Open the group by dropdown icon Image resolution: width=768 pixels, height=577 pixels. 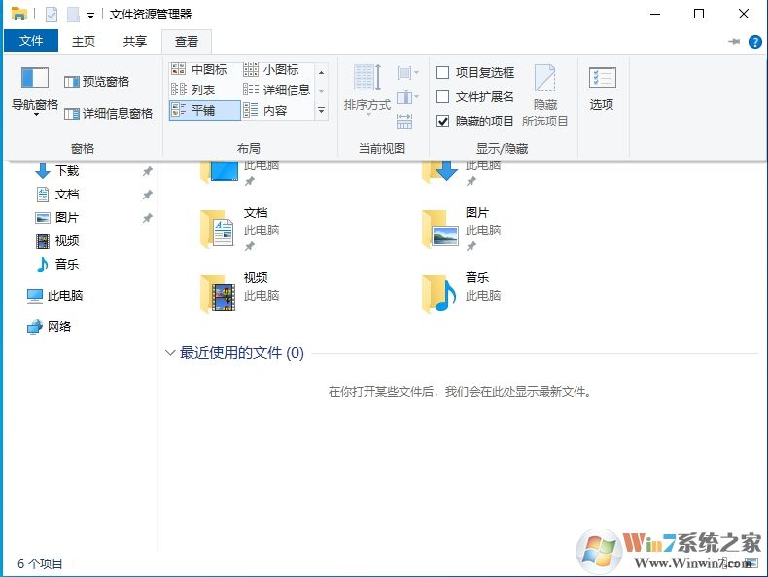[x=408, y=74]
